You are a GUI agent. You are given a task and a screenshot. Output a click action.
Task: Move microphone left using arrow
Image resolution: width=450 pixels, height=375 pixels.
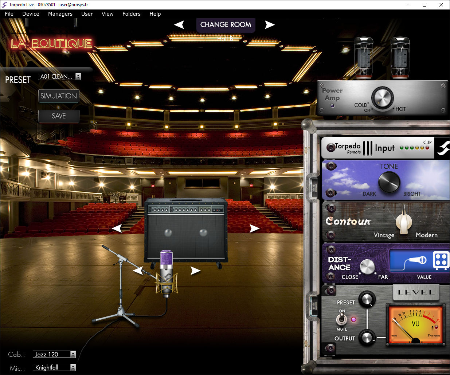pos(138,271)
